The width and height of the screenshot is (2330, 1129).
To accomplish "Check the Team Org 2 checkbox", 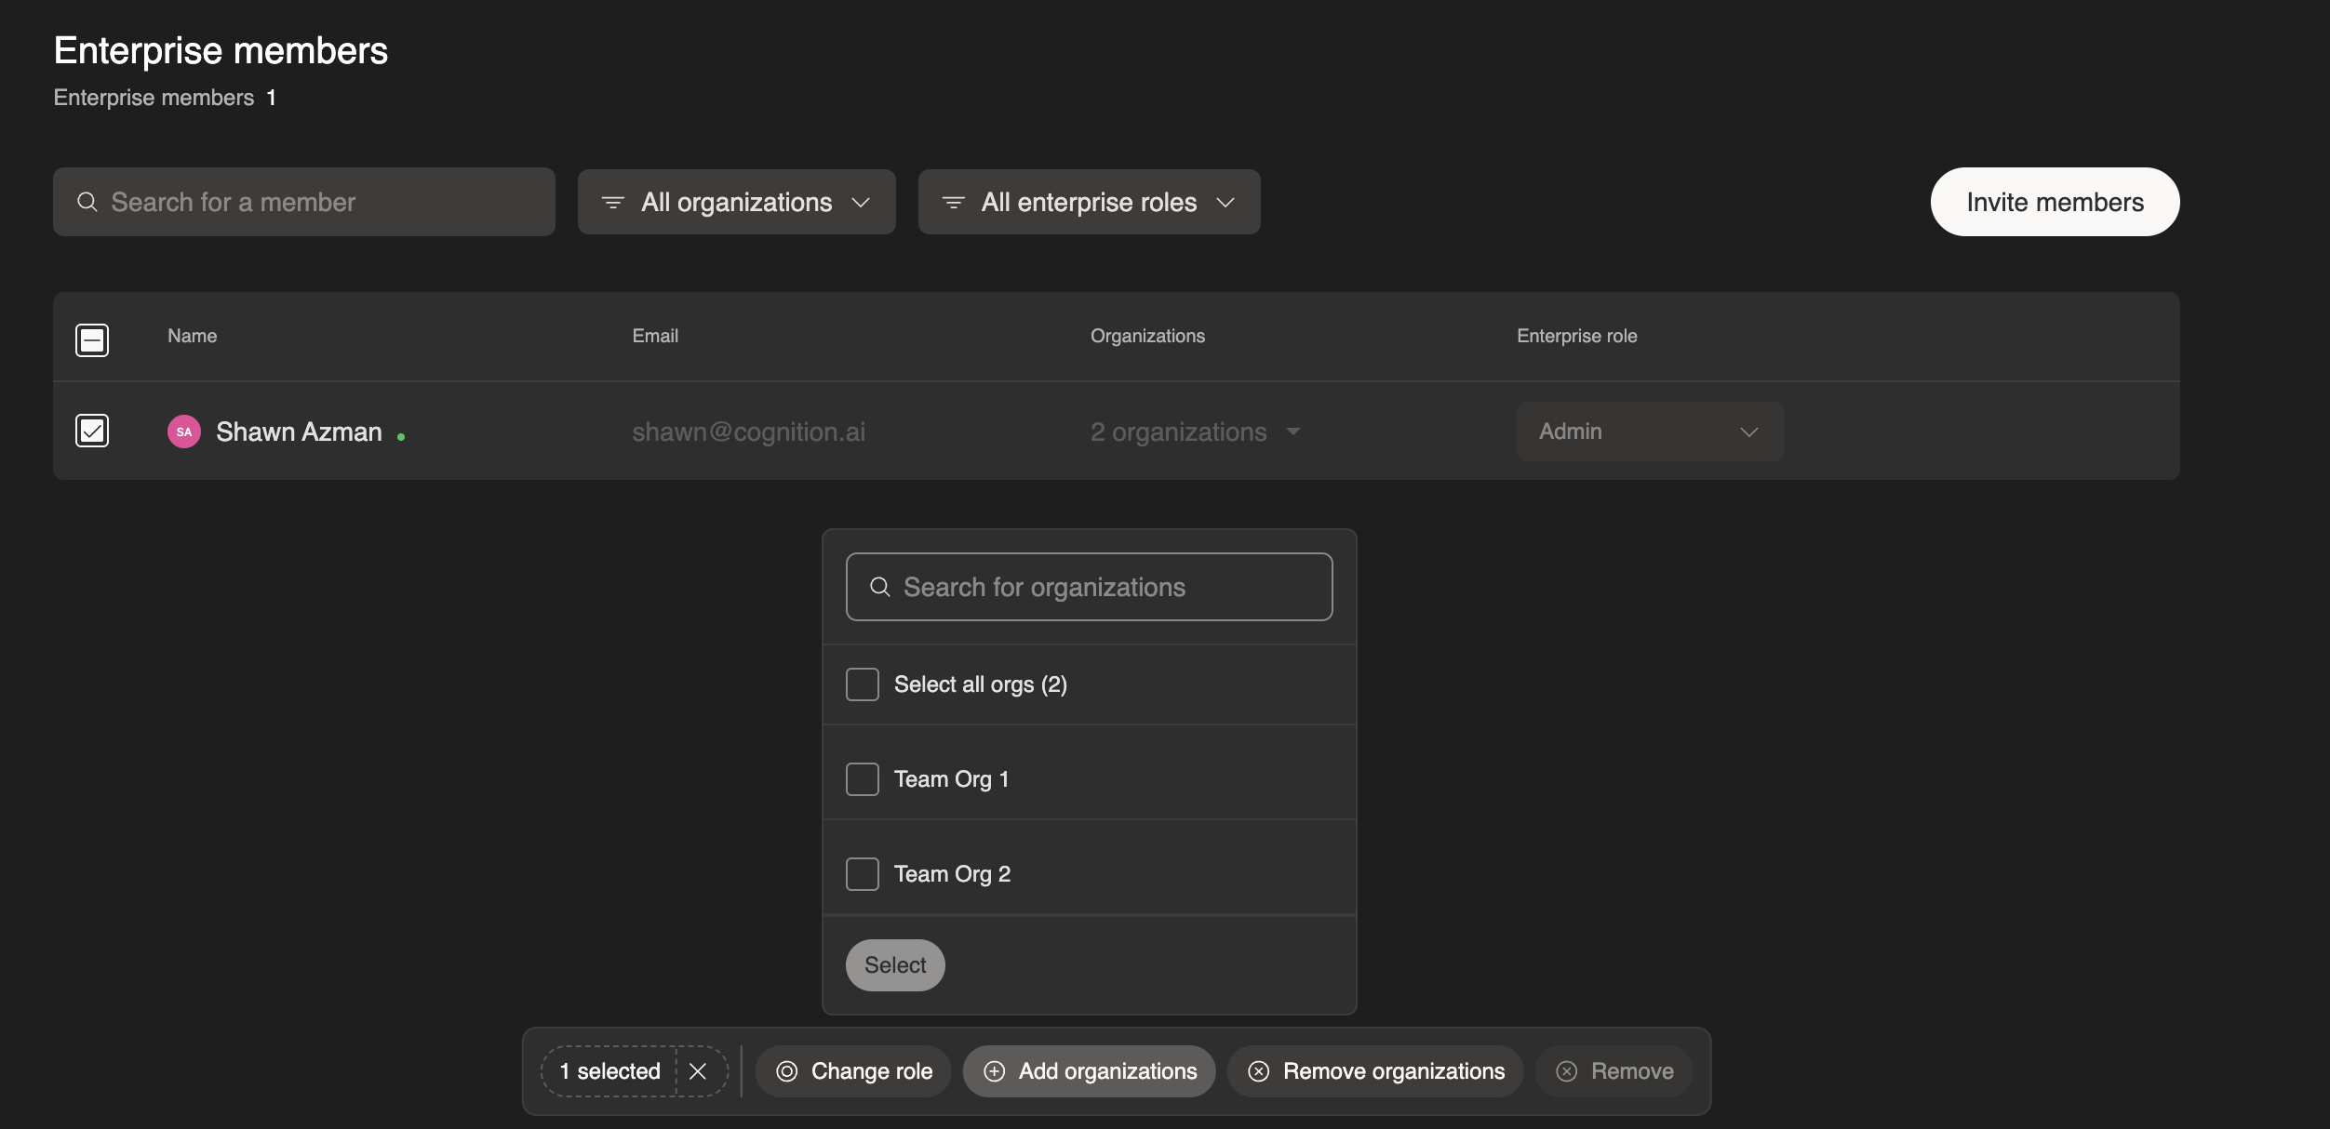I will 862,874.
